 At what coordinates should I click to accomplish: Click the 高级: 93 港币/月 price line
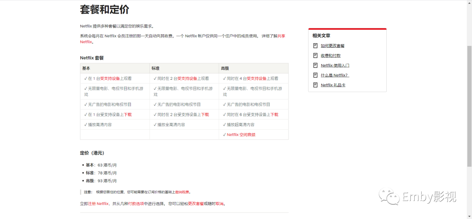click(101, 181)
